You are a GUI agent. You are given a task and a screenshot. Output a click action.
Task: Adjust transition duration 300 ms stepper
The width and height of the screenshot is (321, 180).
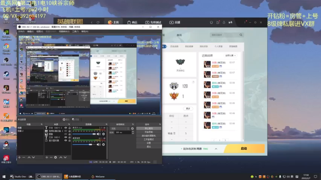tap(133, 132)
